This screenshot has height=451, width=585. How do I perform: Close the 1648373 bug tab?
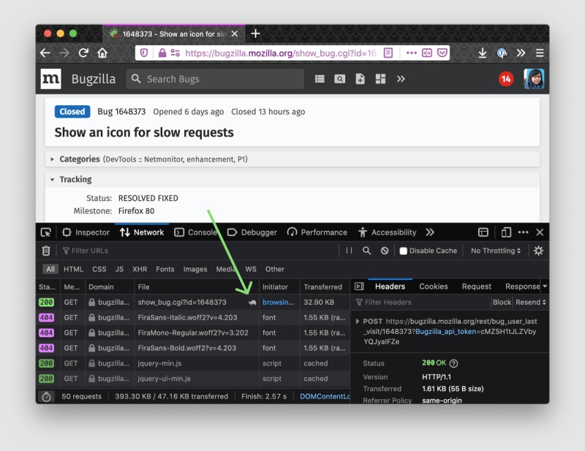pyautogui.click(x=235, y=34)
